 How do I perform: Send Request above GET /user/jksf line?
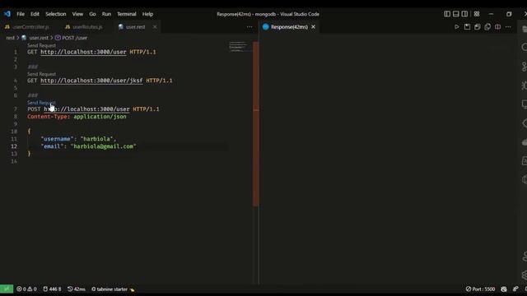click(42, 74)
